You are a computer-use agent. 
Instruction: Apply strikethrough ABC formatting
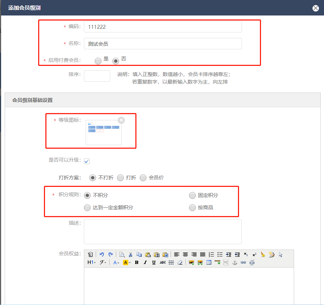coord(163,263)
